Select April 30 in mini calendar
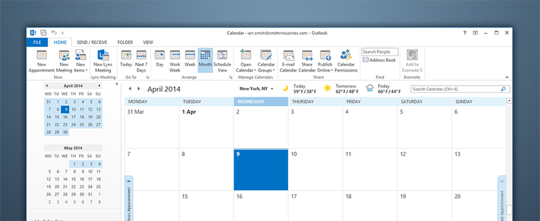 coord(65,132)
